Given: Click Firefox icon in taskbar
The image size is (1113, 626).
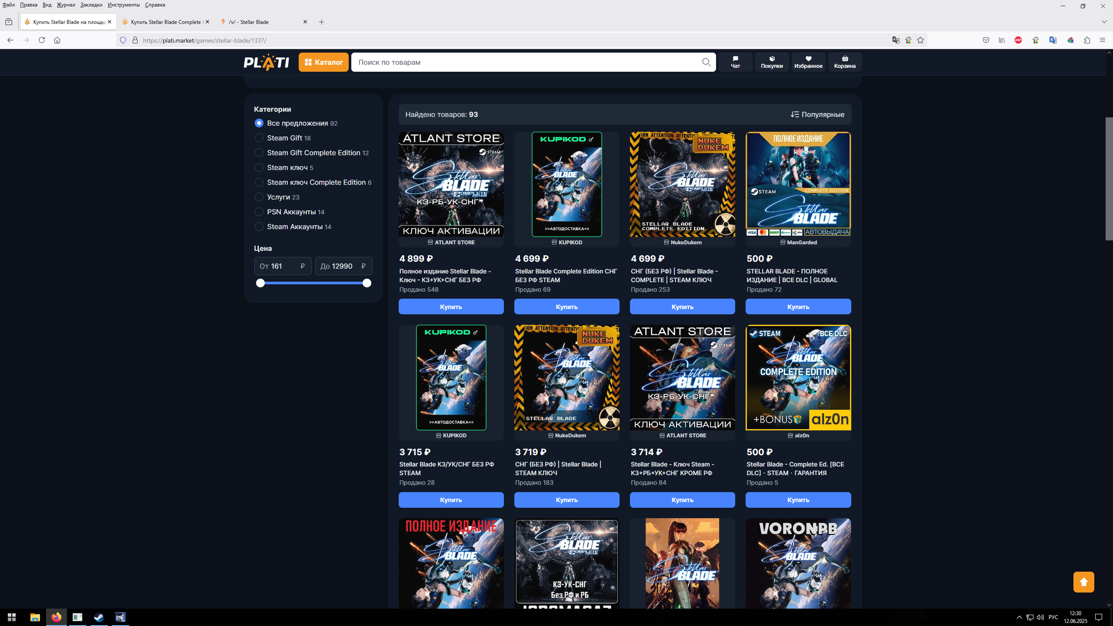Looking at the screenshot, I should [57, 617].
